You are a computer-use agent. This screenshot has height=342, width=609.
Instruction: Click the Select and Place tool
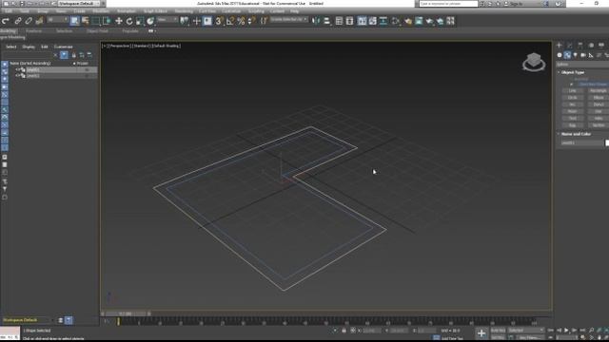pyautogui.click(x=150, y=21)
